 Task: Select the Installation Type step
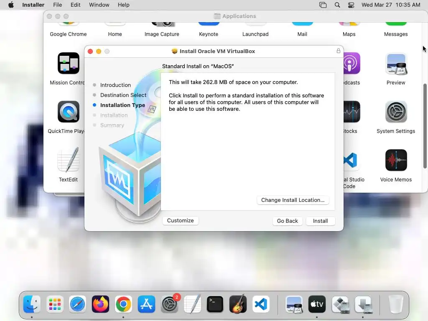tap(122, 105)
